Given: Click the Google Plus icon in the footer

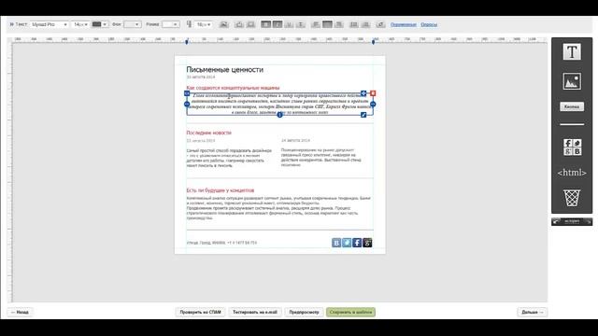Looking at the screenshot, I should [x=367, y=243].
